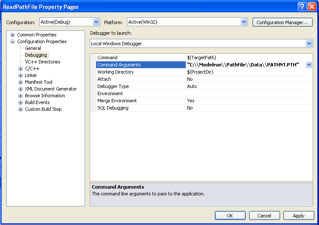Expand the Custom Build Step node

(x=20, y=109)
